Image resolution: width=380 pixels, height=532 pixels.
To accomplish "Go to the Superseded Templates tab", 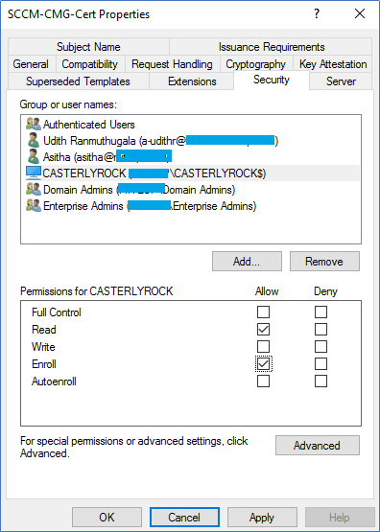I will [78, 81].
